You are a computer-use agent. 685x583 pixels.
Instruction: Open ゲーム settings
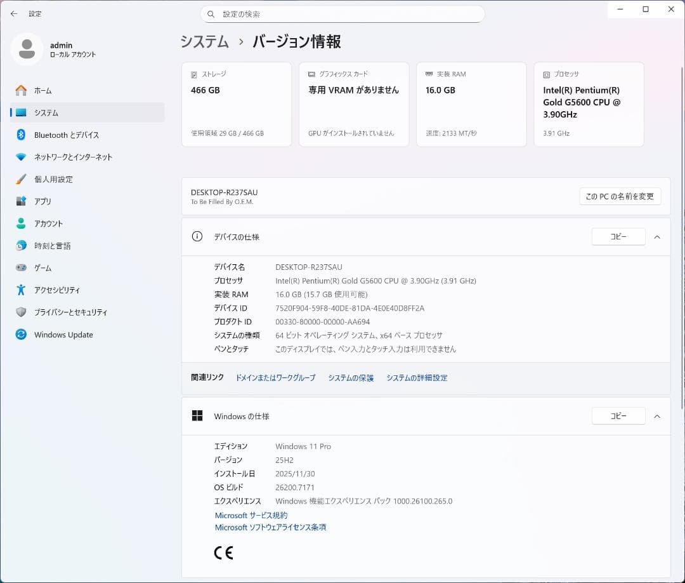click(x=42, y=268)
